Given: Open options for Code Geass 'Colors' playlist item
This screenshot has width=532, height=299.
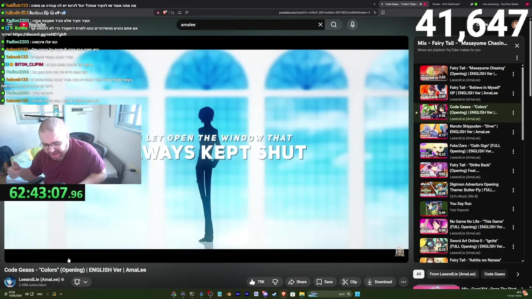Looking at the screenshot, I should point(513,113).
